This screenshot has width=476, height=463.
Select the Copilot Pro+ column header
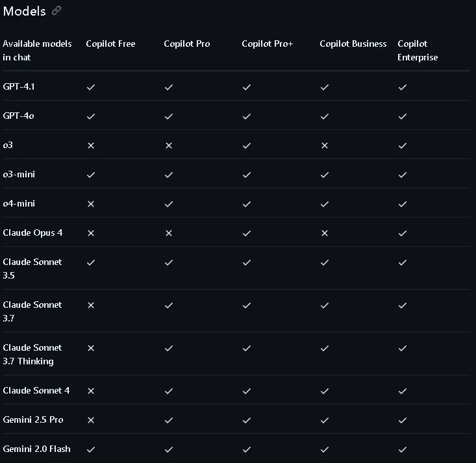(267, 44)
